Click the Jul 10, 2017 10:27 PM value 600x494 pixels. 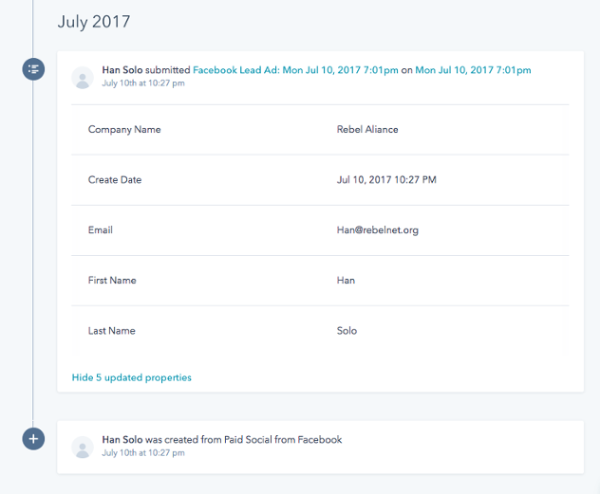coord(386,180)
